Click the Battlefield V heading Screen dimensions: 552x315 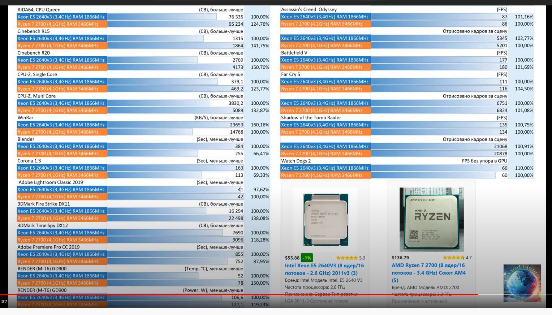294,53
